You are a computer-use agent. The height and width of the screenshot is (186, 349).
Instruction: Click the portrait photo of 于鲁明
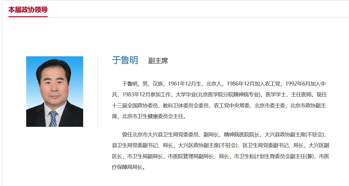pyautogui.click(x=55, y=91)
